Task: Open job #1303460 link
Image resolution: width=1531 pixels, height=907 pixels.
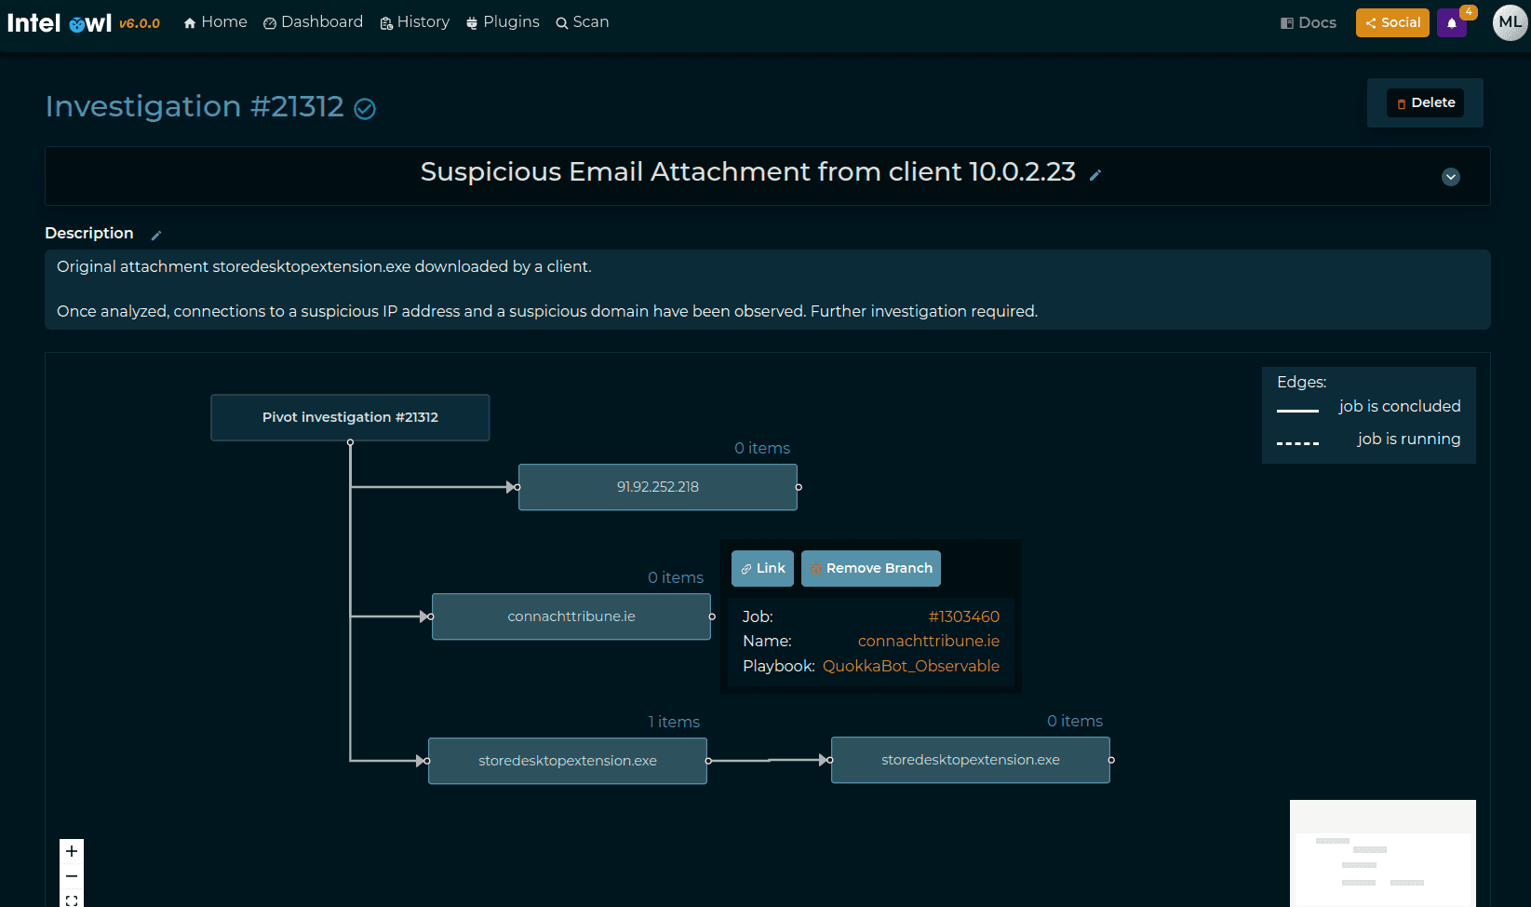Action: [x=963, y=616]
